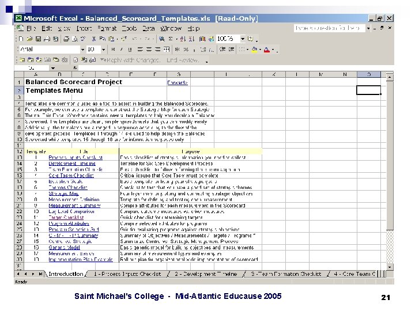Switch to 1 - Process Inputs Checklist tab
This screenshot has height=311, width=415.
click(x=127, y=274)
